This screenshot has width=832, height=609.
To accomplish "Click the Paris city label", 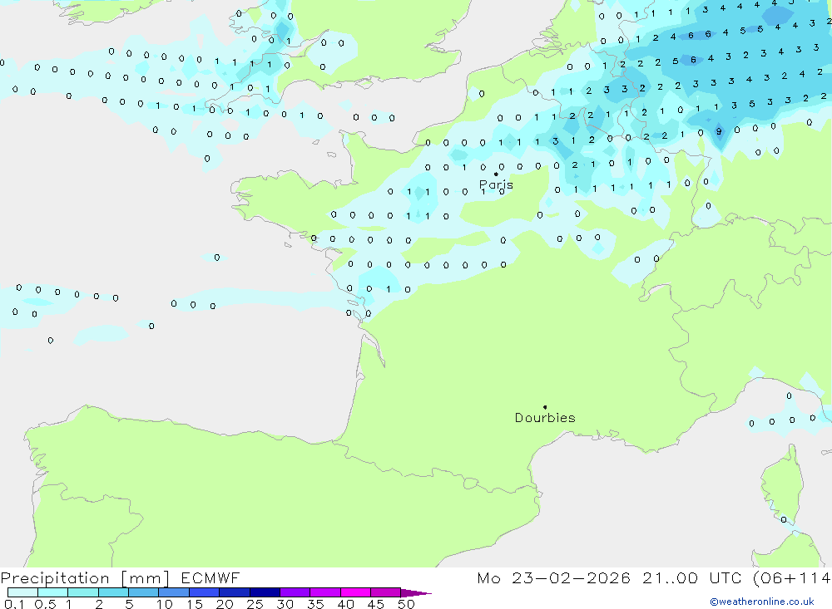I will [x=496, y=184].
